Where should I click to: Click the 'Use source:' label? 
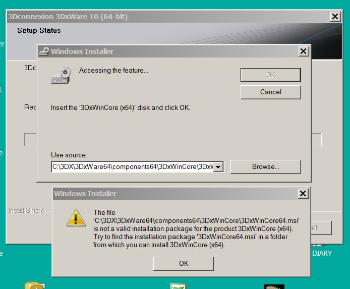click(x=69, y=155)
